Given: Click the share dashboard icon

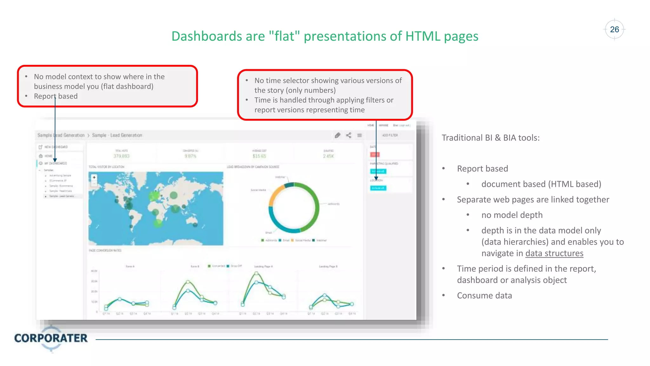Looking at the screenshot, I should pyautogui.click(x=348, y=135).
